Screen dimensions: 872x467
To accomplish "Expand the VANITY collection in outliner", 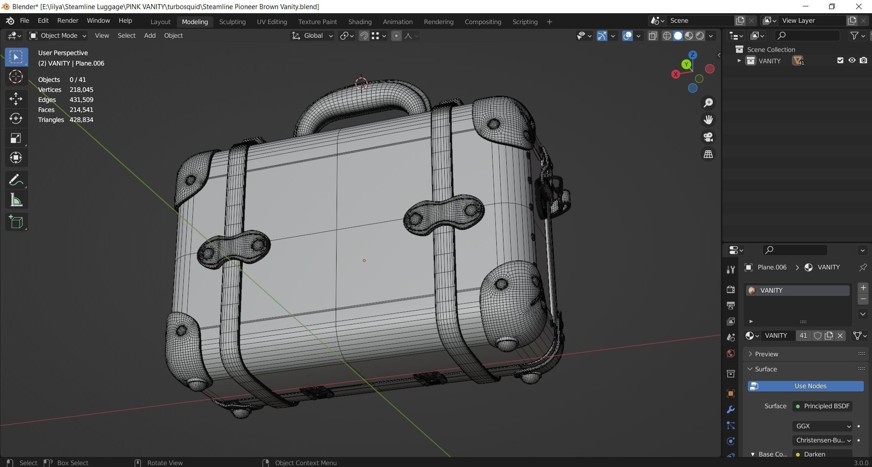I will (739, 61).
